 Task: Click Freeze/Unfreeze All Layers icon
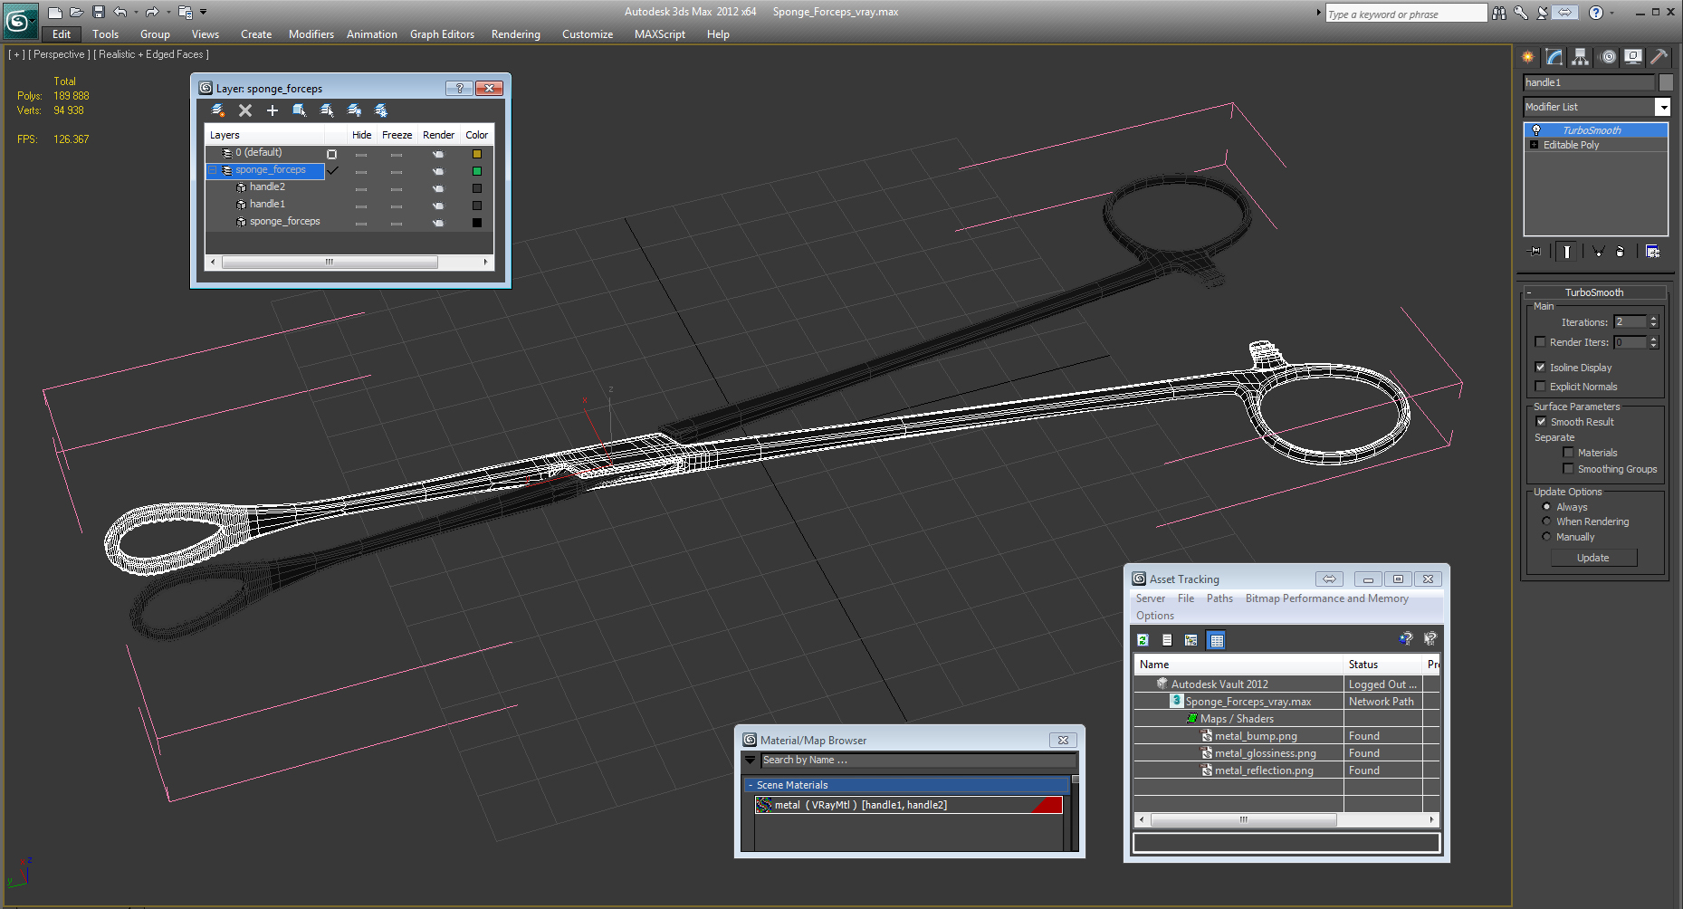(381, 110)
